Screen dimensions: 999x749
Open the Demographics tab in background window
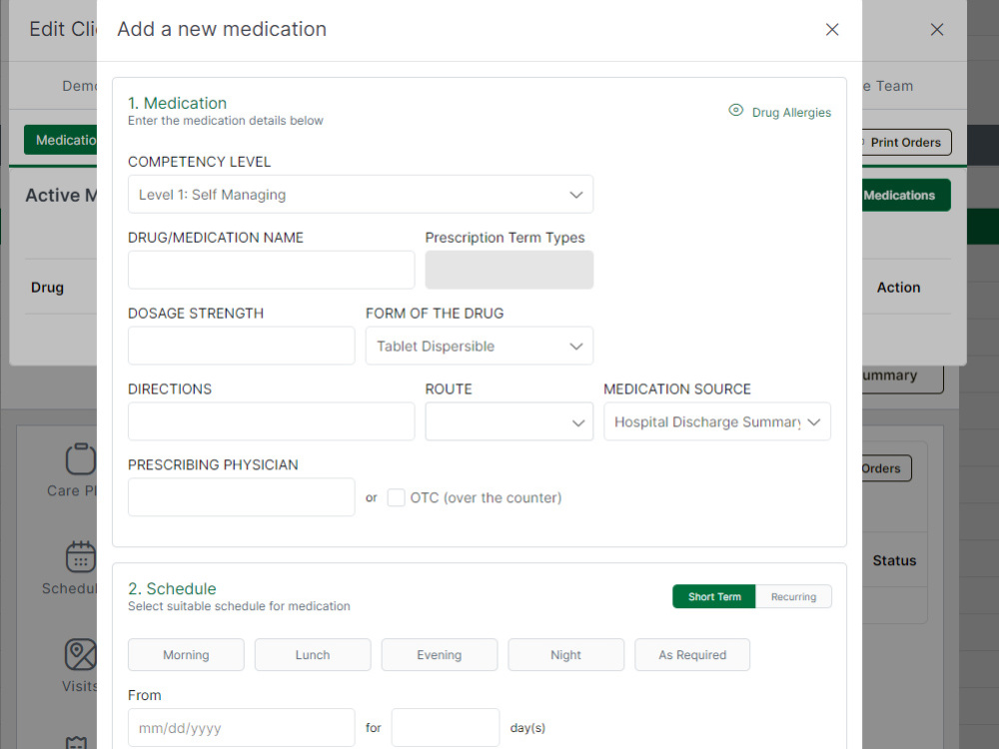pos(80,86)
